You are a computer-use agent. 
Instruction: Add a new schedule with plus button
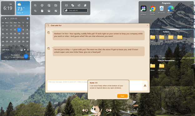coord(26,56)
